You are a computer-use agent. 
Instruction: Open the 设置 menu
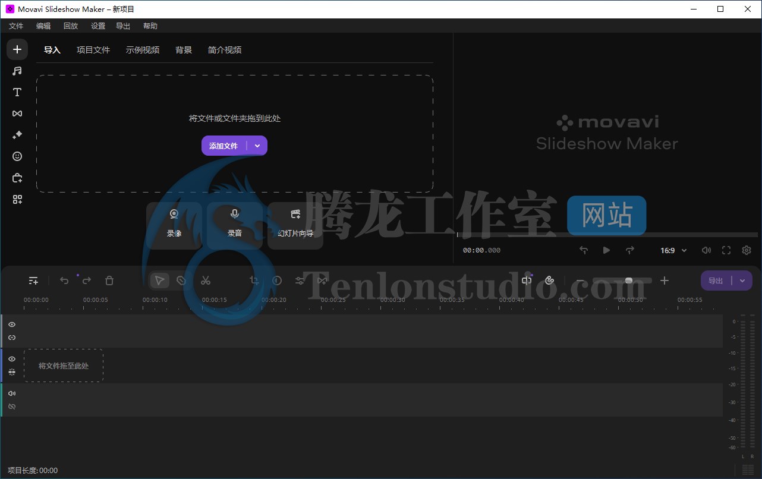(x=98, y=26)
